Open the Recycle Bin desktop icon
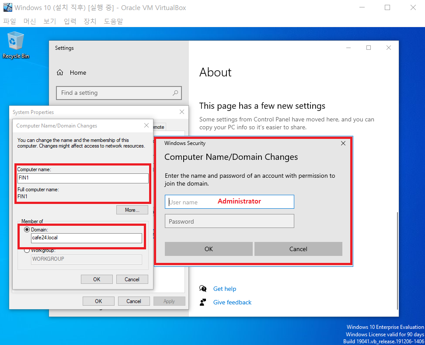 coord(15,45)
